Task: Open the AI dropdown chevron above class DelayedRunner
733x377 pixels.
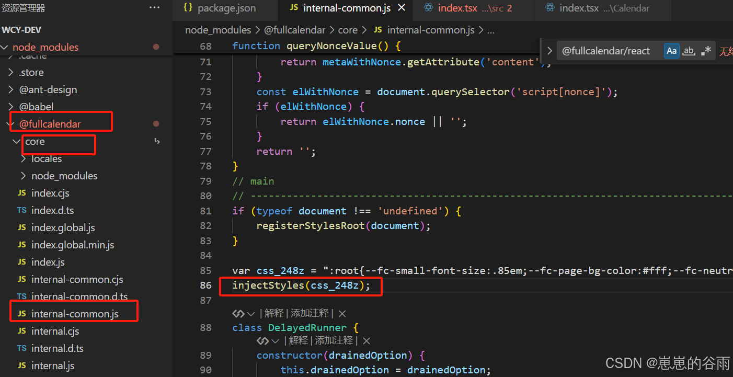Action: pyautogui.click(x=251, y=314)
